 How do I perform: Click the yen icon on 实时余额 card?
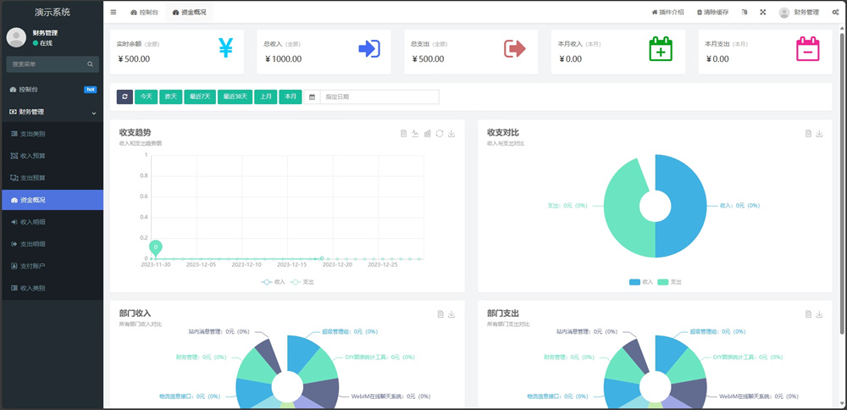tap(226, 47)
